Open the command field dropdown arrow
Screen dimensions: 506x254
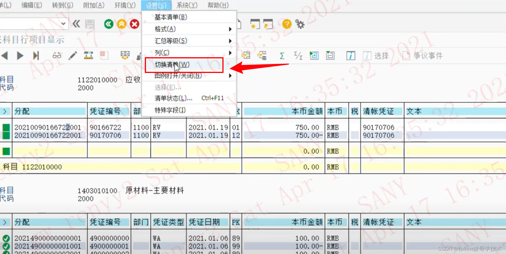(64, 23)
